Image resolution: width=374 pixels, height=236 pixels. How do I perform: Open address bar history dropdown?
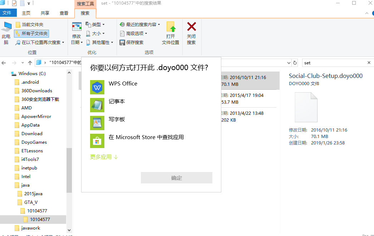click(289, 63)
